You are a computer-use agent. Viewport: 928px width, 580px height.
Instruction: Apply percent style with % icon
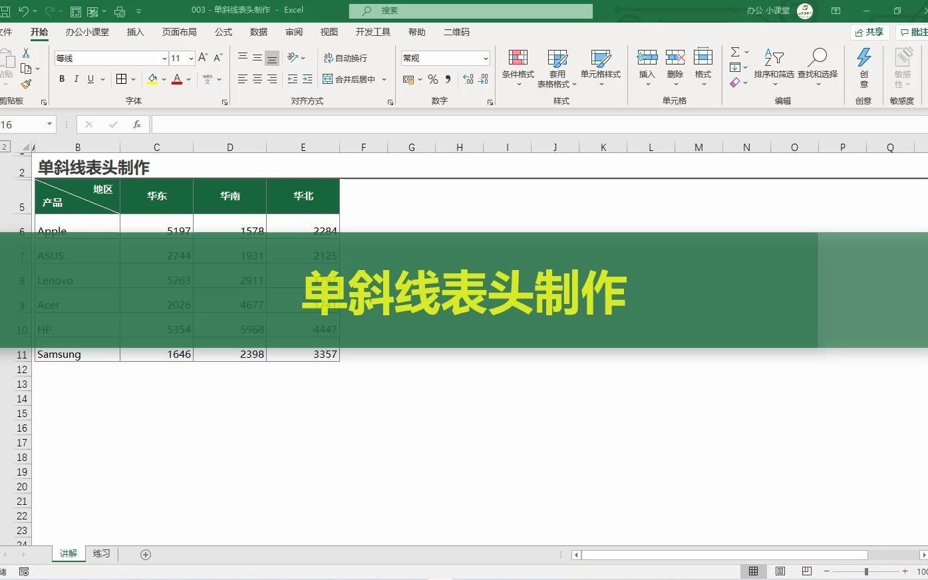[433, 79]
